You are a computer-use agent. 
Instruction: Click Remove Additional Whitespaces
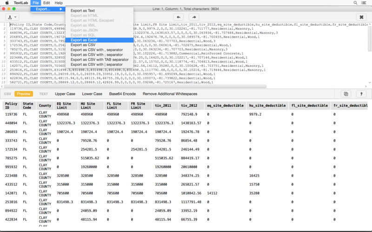[x=170, y=94]
